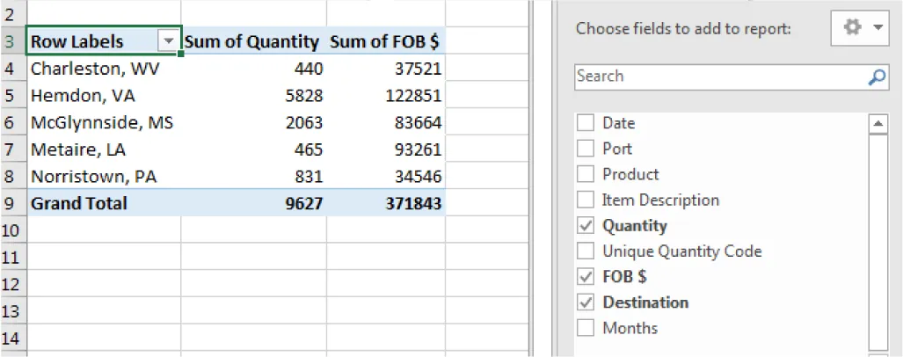The image size is (903, 357).
Task: Check the Months field checkbox
Action: click(x=585, y=328)
